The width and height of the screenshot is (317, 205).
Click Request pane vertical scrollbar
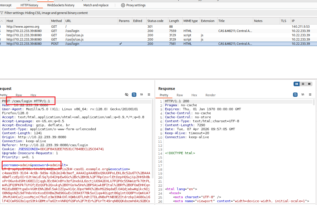point(153,139)
